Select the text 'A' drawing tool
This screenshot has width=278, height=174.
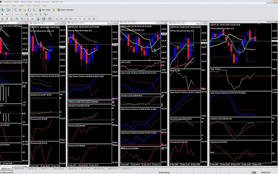(x=36, y=14)
